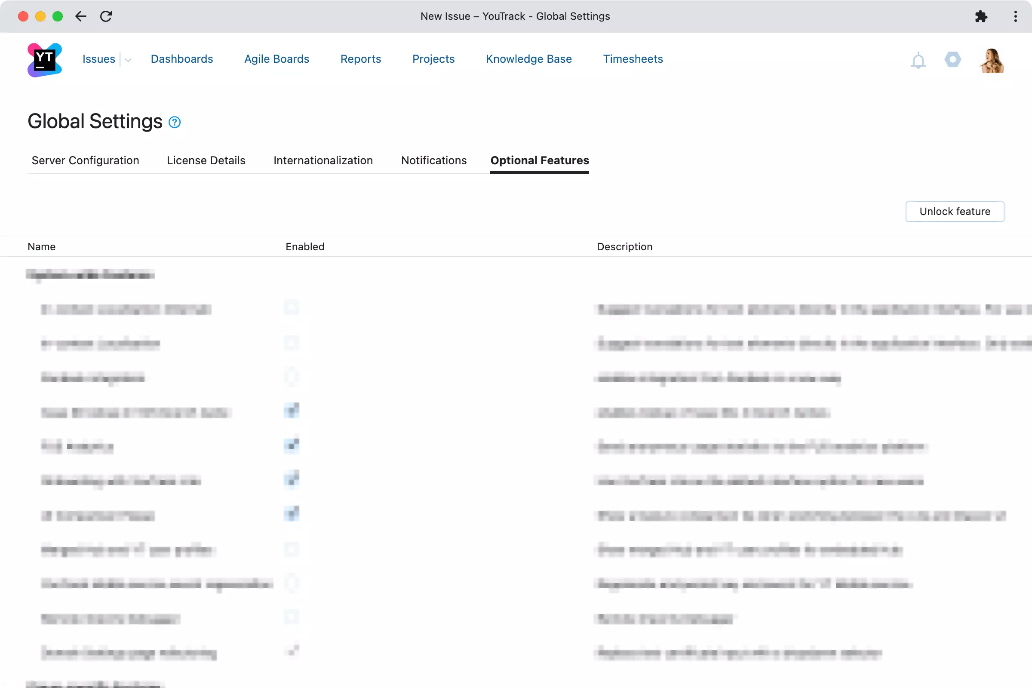Open the user profile avatar
Screen dimensions: 1032x688
pyautogui.click(x=992, y=60)
